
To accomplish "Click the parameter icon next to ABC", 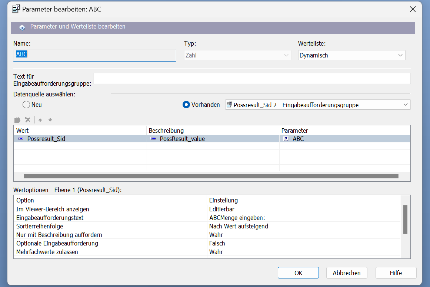I will coord(286,139).
